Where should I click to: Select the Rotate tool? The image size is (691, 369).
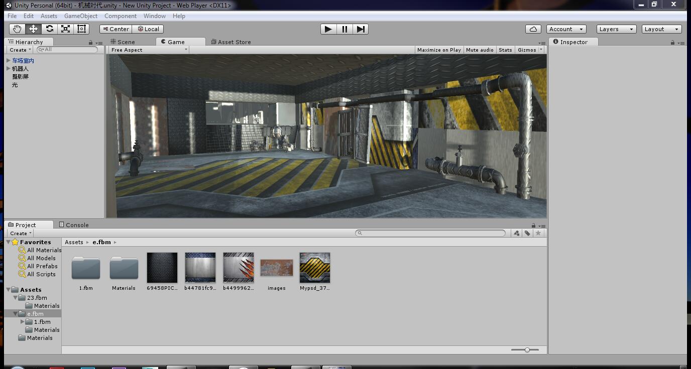(49, 29)
